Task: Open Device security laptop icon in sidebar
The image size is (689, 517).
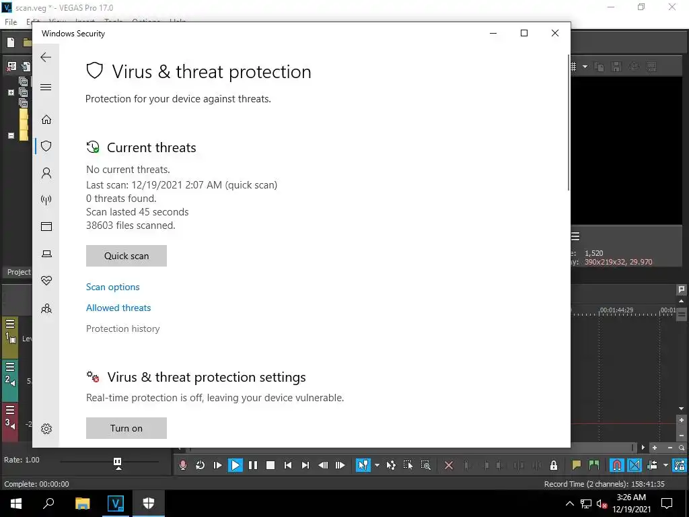Action: click(46, 254)
